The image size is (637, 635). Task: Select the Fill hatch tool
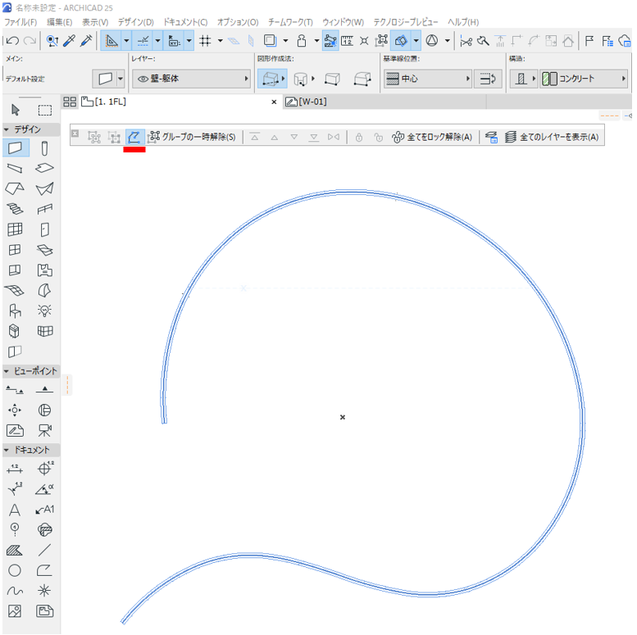pyautogui.click(x=15, y=550)
